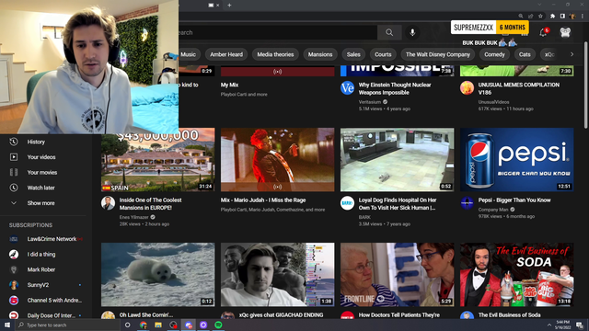Open 'Why Einstein Thought Nuclear Weapons Impossible' title
The image size is (589, 331).
pyautogui.click(x=395, y=88)
